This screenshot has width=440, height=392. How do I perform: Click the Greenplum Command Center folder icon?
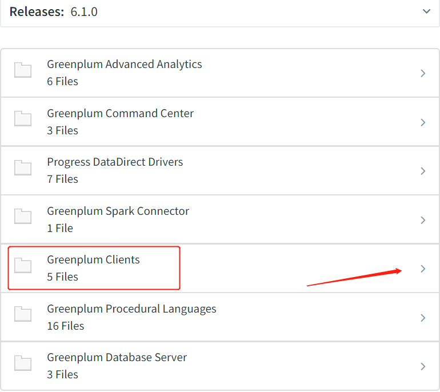(x=23, y=119)
